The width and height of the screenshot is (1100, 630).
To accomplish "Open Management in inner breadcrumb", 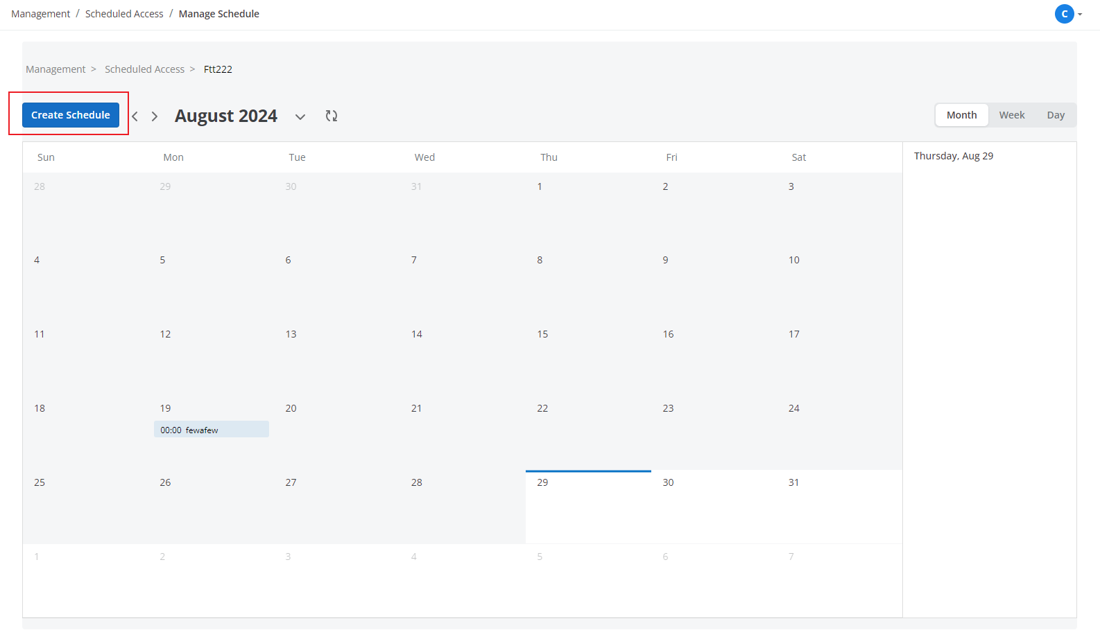I will (55, 69).
